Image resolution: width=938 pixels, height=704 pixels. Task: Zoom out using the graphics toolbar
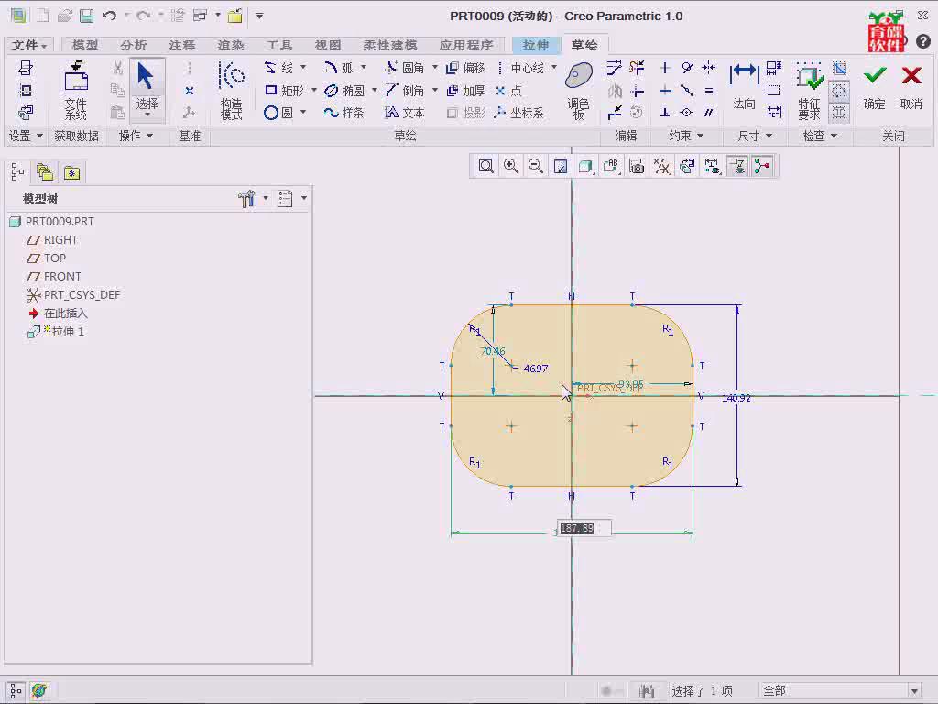(x=536, y=166)
